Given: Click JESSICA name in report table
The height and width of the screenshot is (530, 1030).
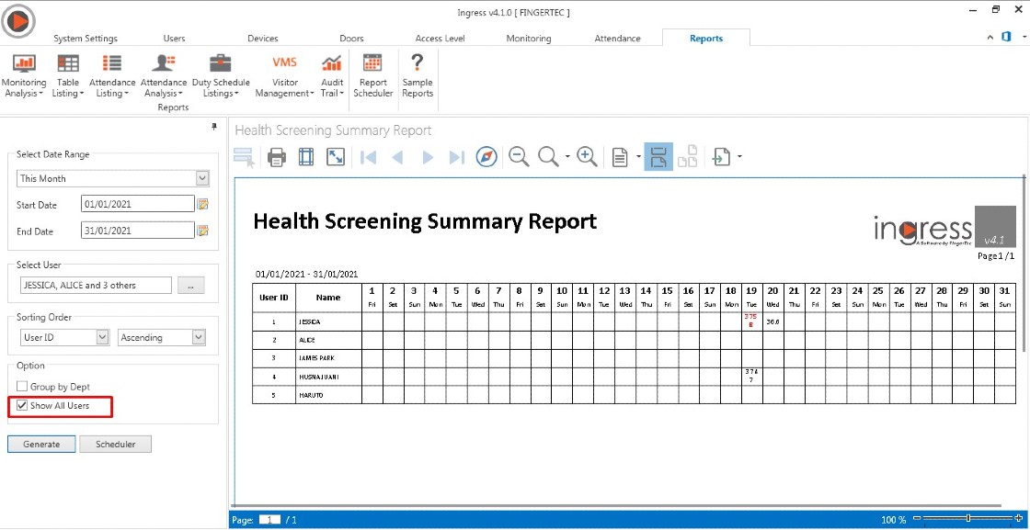Looking at the screenshot, I should [x=308, y=322].
